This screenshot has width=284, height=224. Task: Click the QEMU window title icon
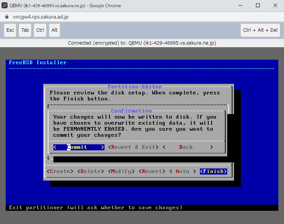pos(5,5)
